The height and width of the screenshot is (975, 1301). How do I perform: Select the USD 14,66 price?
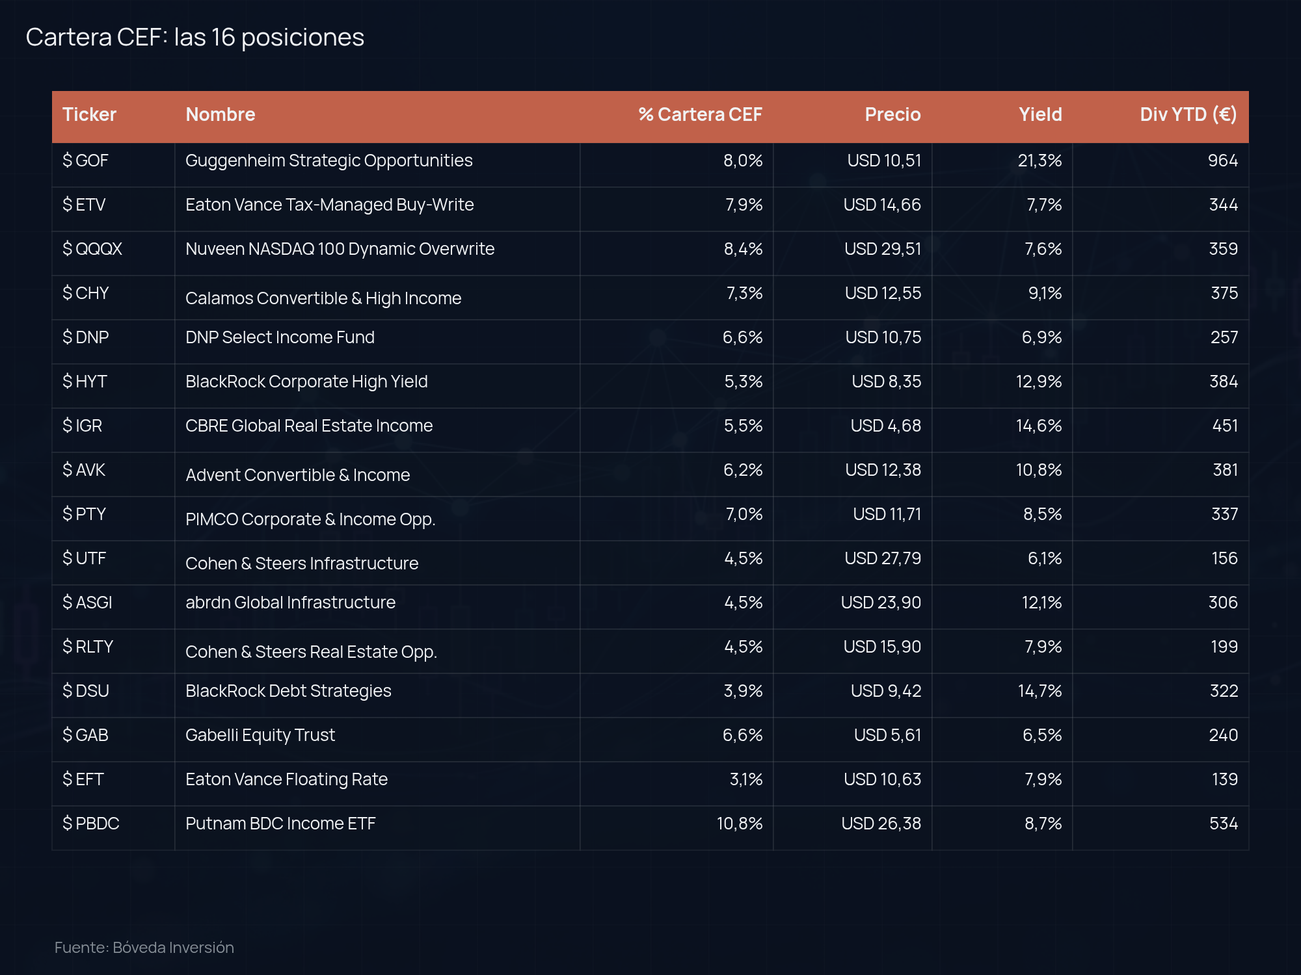(x=882, y=205)
